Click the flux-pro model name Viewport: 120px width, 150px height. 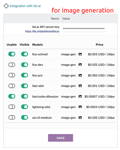click(37, 75)
